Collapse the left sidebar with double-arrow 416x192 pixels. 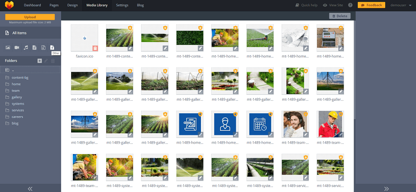[x=30, y=189]
